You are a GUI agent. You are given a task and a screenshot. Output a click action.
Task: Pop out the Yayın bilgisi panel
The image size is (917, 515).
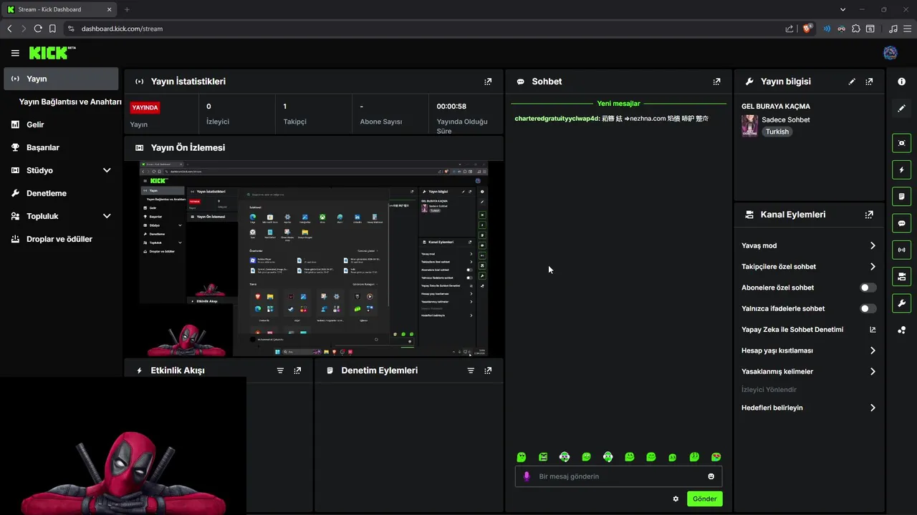pos(869,82)
